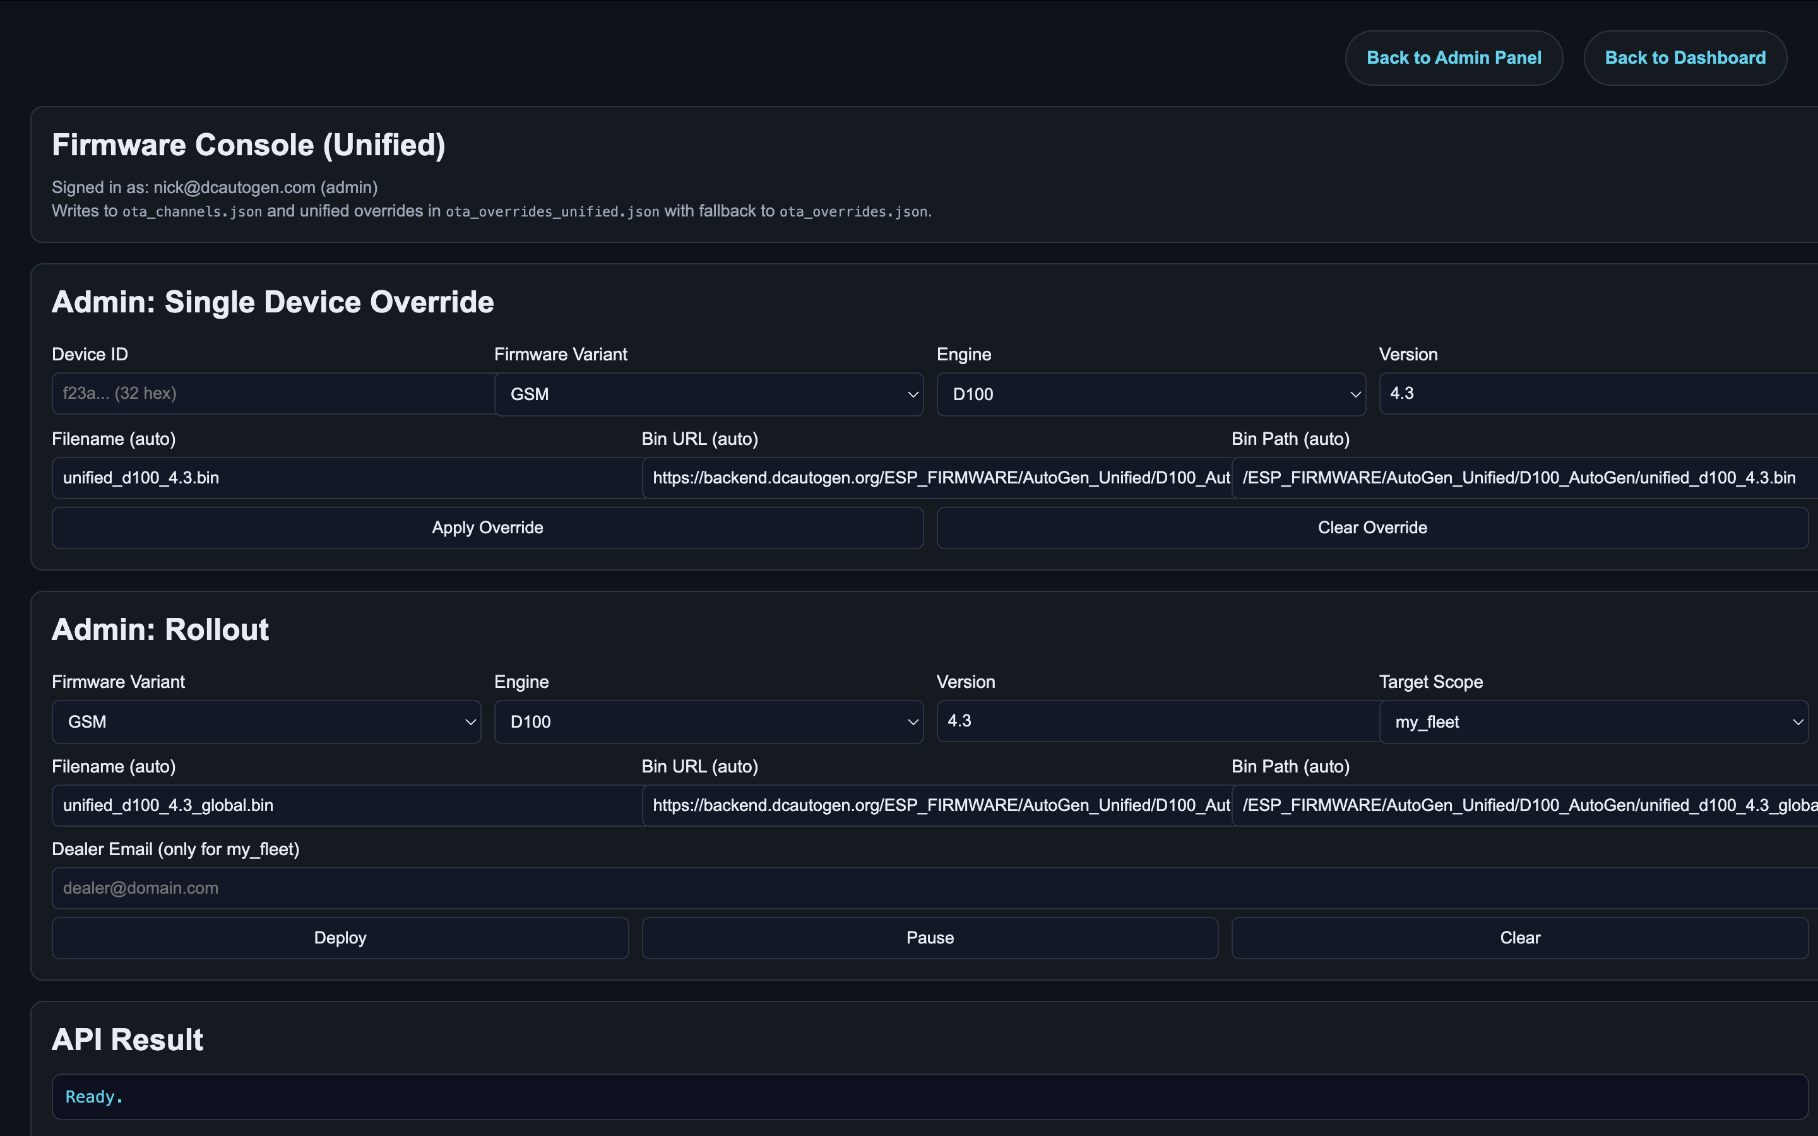The height and width of the screenshot is (1136, 1818).
Task: Click Bin URL field in Single Device Override
Action: 937,478
